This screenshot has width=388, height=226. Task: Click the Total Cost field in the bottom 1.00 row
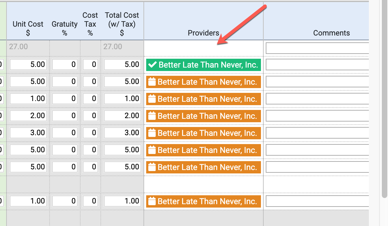(x=123, y=201)
